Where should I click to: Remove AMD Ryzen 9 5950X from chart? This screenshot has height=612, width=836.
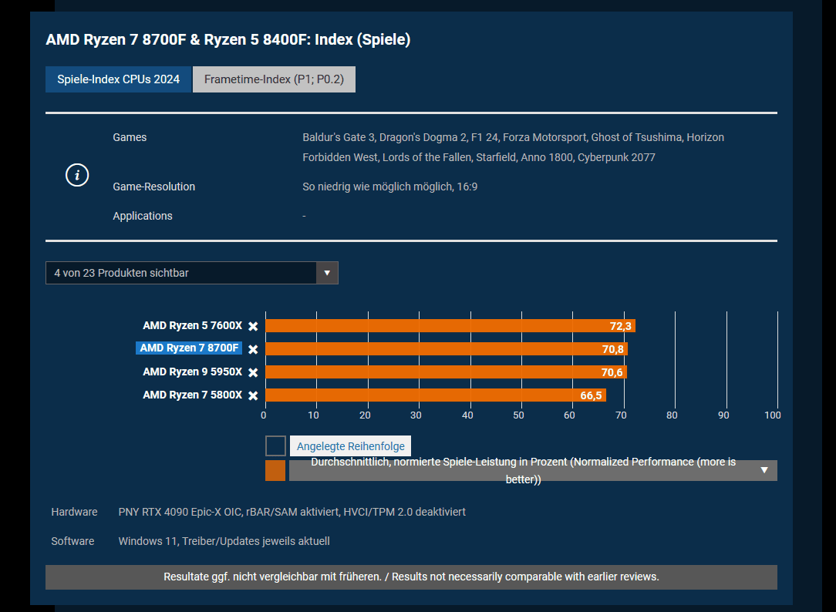pyautogui.click(x=253, y=372)
